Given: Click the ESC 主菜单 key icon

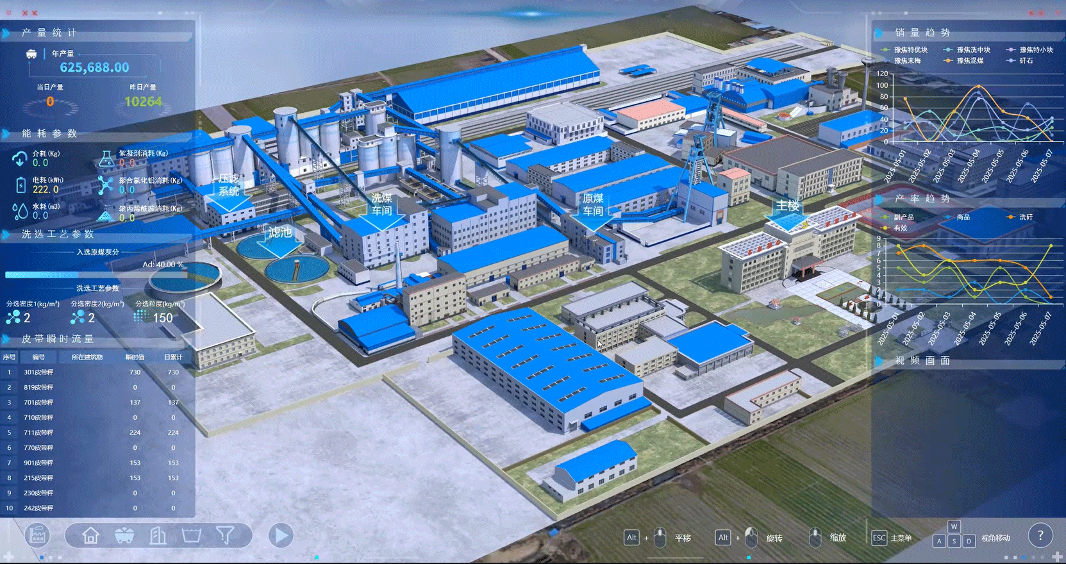Looking at the screenshot, I should pos(879,538).
